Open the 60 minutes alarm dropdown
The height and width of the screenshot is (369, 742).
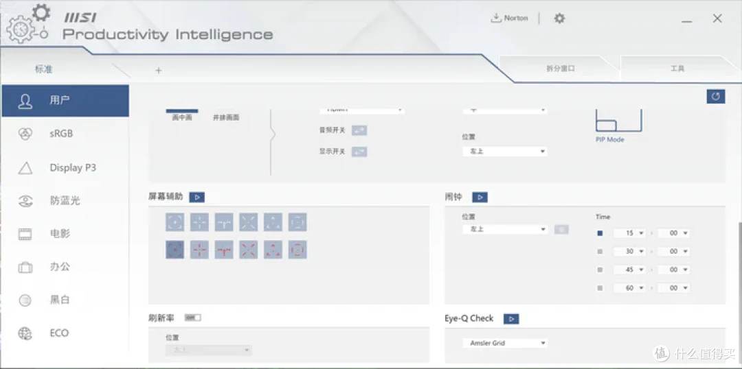(630, 288)
